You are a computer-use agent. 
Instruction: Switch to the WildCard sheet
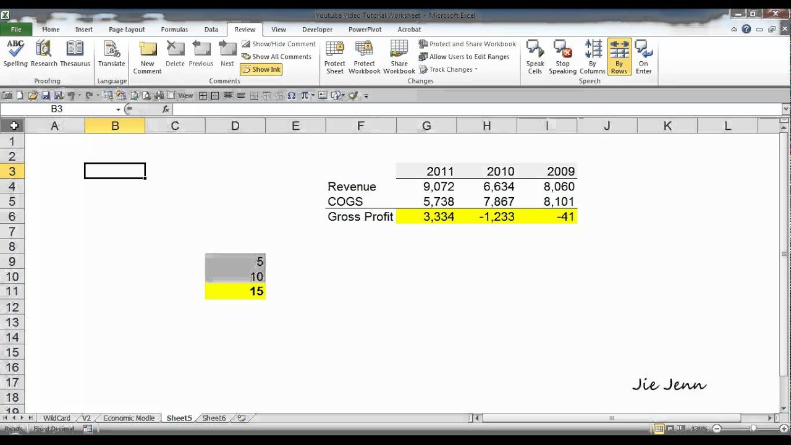[57, 418]
